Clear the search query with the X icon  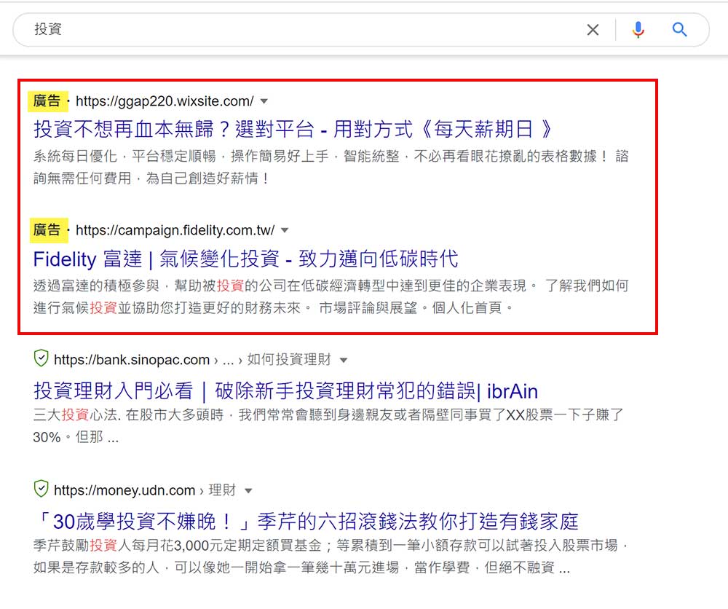(x=593, y=30)
